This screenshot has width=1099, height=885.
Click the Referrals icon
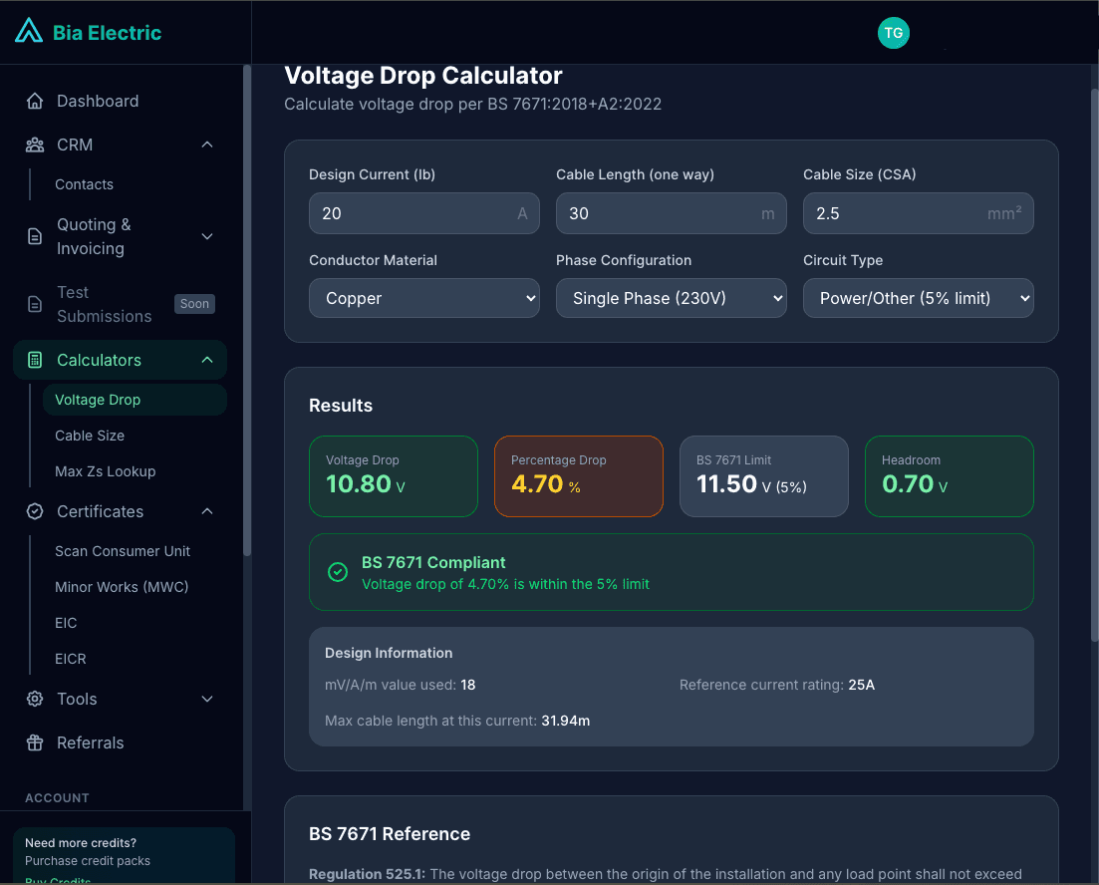click(x=33, y=742)
